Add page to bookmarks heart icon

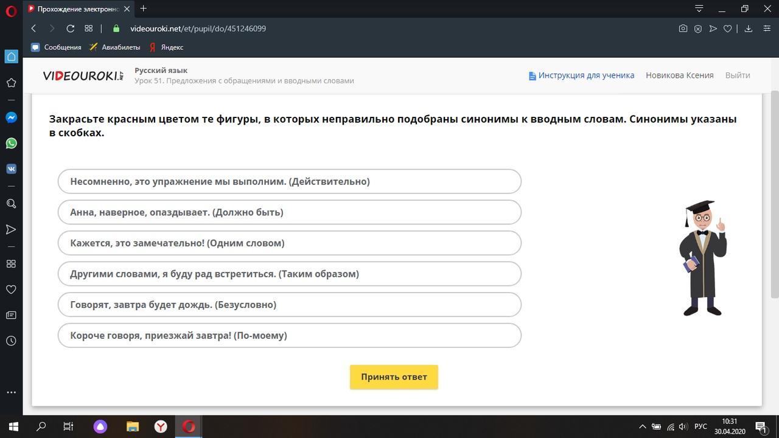(727, 29)
